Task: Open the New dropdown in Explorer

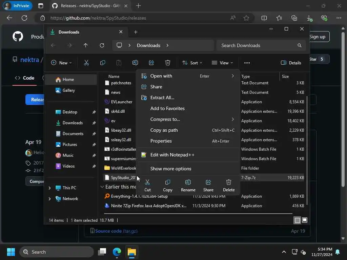Action: (x=61, y=63)
